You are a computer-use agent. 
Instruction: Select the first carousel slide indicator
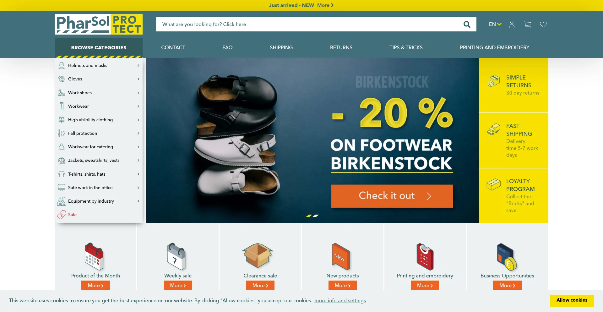[309, 216]
